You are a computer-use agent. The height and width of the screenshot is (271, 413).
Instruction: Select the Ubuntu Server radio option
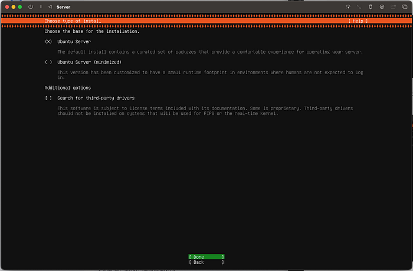pyautogui.click(x=48, y=42)
